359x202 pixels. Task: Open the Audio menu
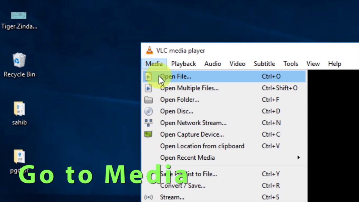pyautogui.click(x=213, y=64)
